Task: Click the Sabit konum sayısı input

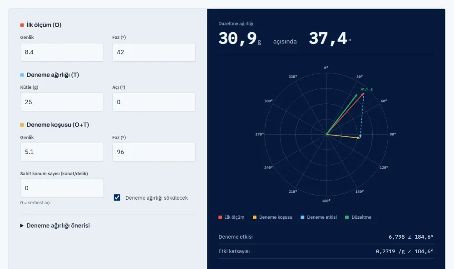Action: click(62, 188)
